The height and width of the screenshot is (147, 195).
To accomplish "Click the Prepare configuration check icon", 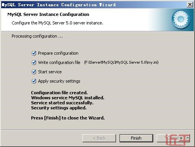I will (34, 53).
